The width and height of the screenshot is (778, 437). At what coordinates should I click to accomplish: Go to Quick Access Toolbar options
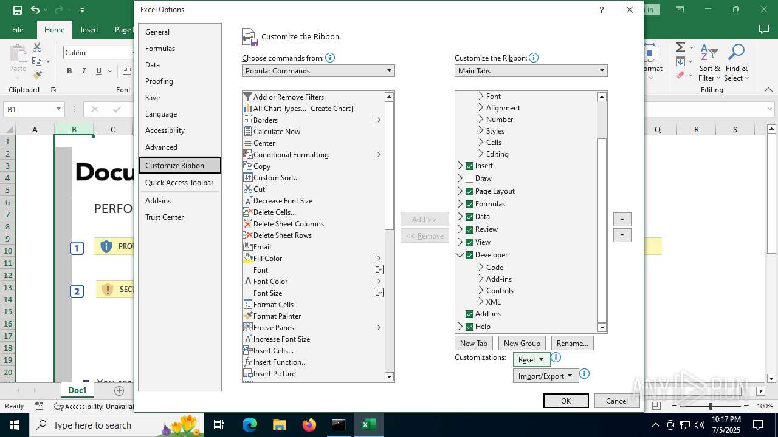click(x=180, y=182)
